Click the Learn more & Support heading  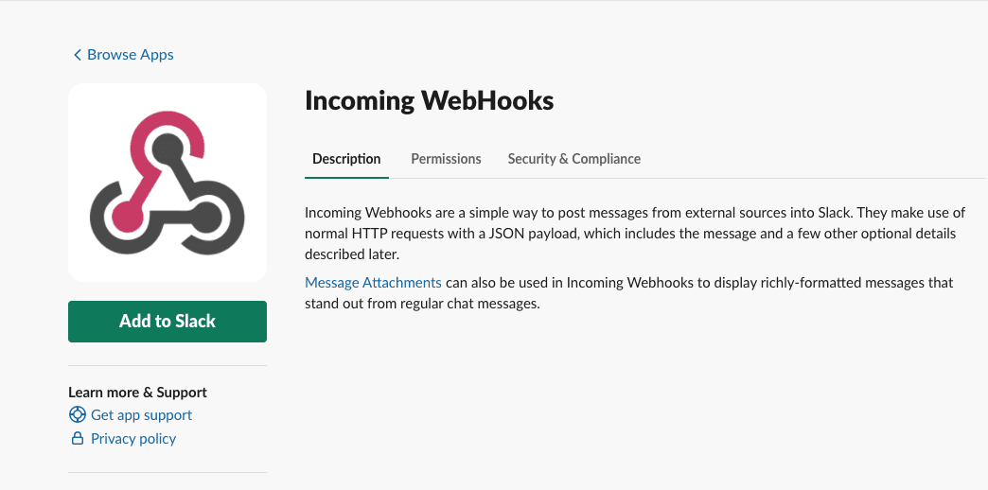coord(137,392)
